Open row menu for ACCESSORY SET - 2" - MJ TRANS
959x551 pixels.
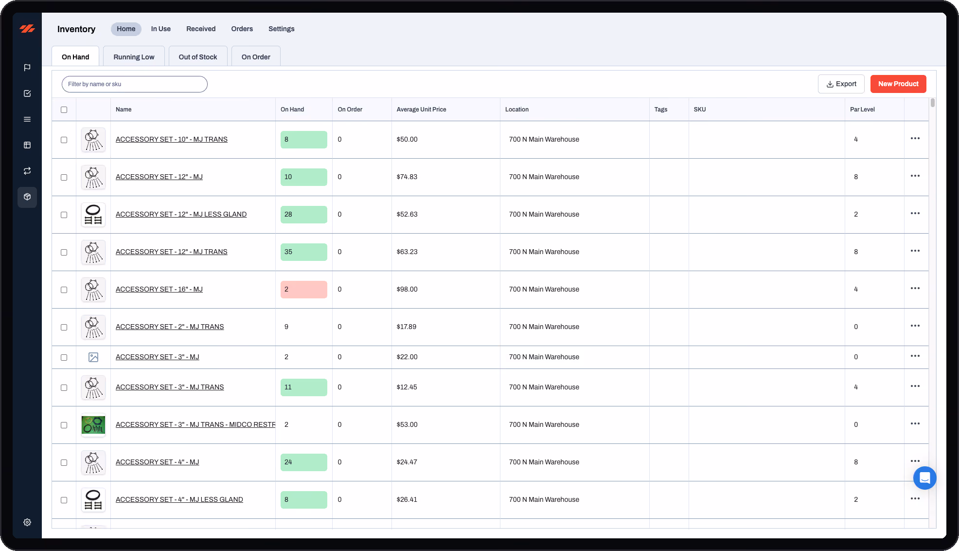tap(915, 326)
